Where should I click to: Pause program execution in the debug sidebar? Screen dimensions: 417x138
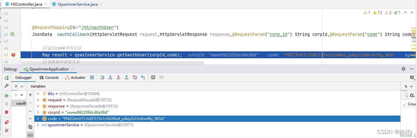(7, 104)
